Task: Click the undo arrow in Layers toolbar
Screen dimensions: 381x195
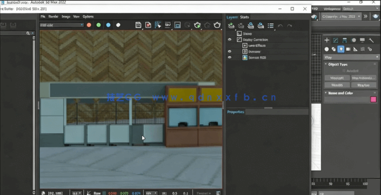Action: click(280, 25)
